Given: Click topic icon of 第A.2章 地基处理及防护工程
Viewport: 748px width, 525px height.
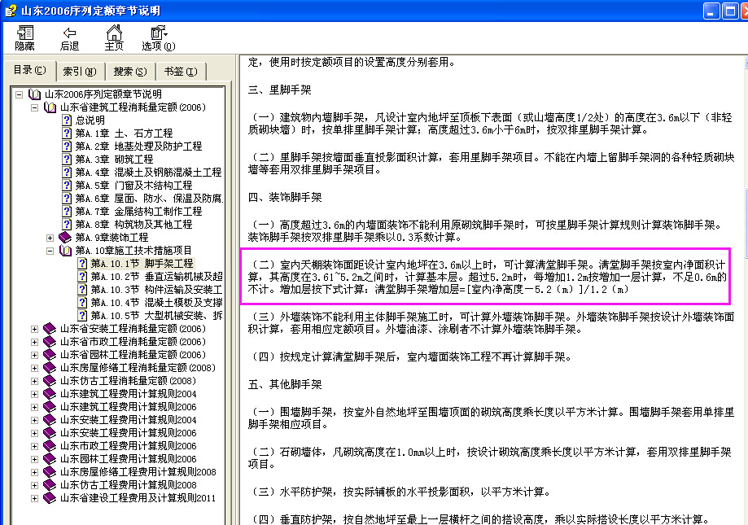Looking at the screenshot, I should [x=68, y=146].
